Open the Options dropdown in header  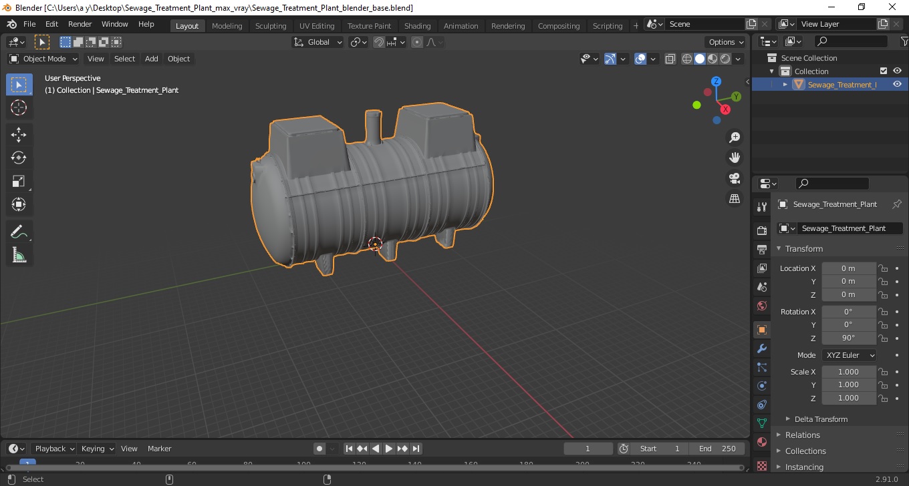tap(727, 42)
